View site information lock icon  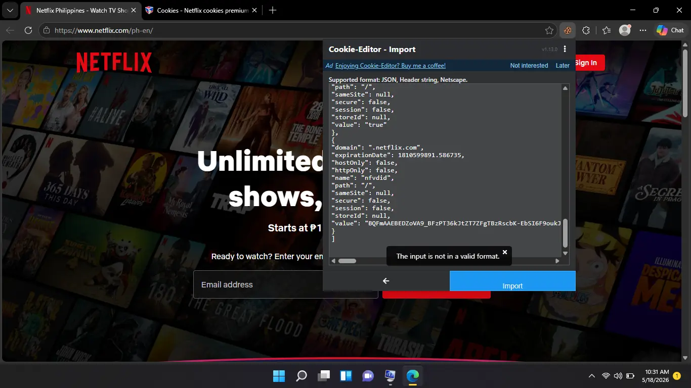[x=47, y=30]
